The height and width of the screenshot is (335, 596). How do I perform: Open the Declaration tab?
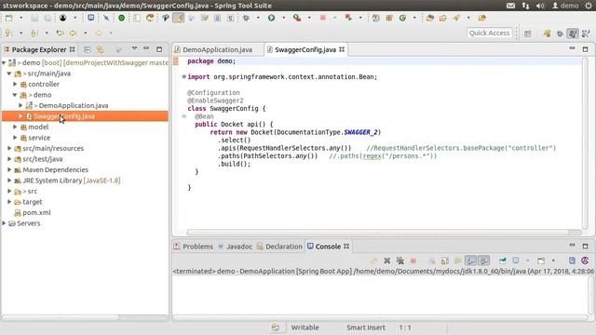click(279, 247)
